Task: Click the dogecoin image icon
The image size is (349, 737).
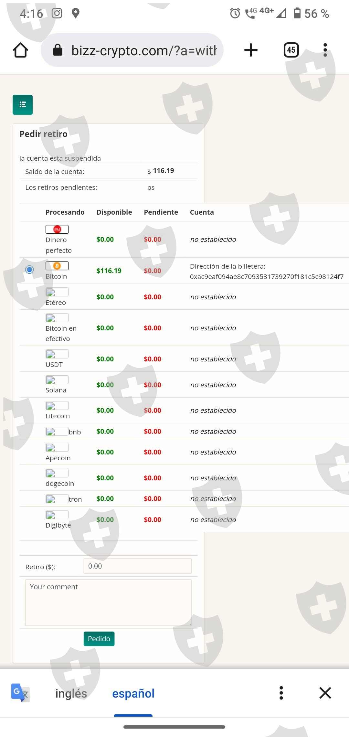Action: [57, 473]
